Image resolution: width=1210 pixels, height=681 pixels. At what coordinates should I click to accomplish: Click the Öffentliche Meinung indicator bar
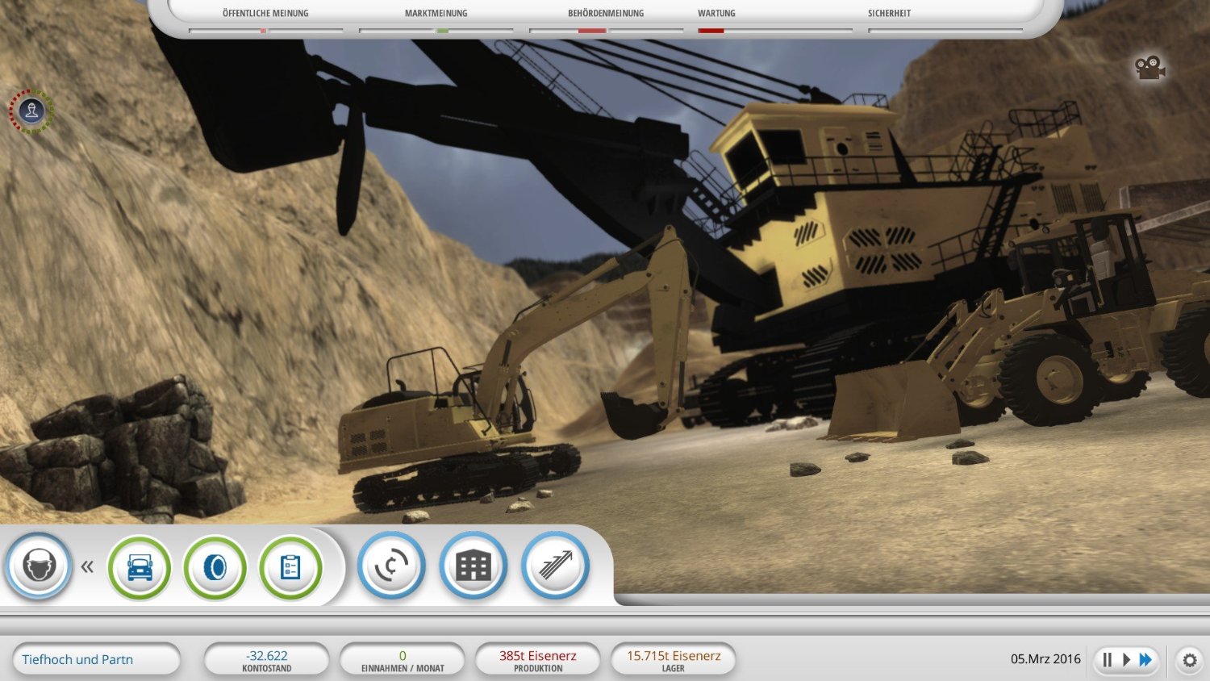coord(265,31)
